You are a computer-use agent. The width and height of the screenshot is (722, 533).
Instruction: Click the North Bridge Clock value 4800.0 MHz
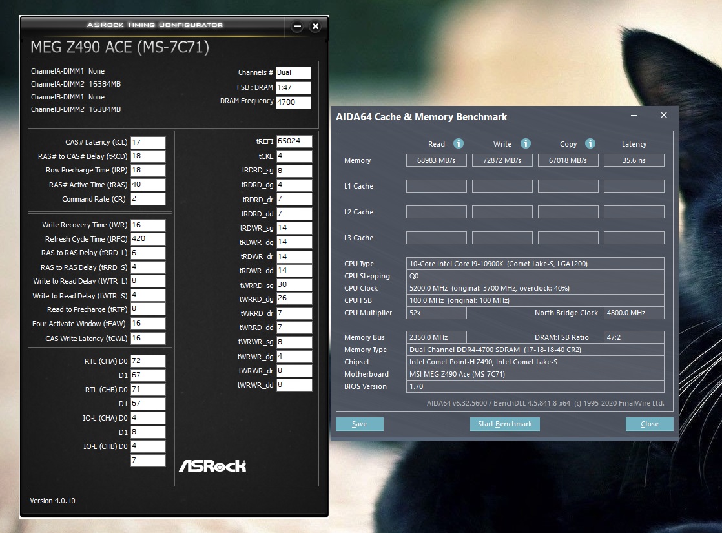coord(634,313)
